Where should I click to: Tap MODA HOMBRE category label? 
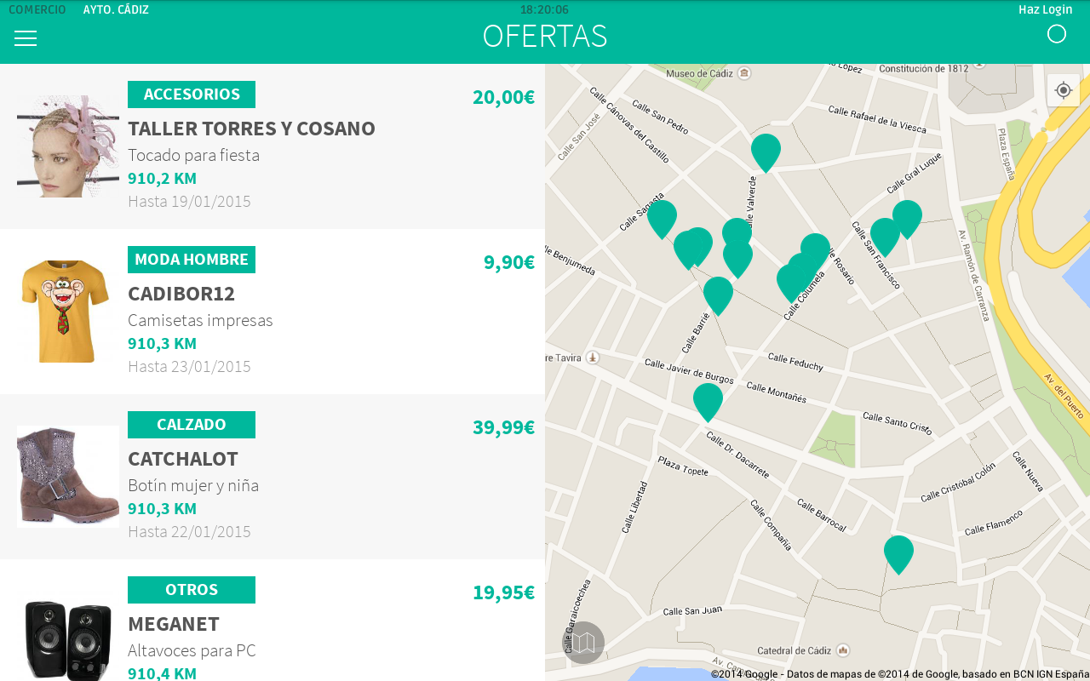tap(192, 260)
